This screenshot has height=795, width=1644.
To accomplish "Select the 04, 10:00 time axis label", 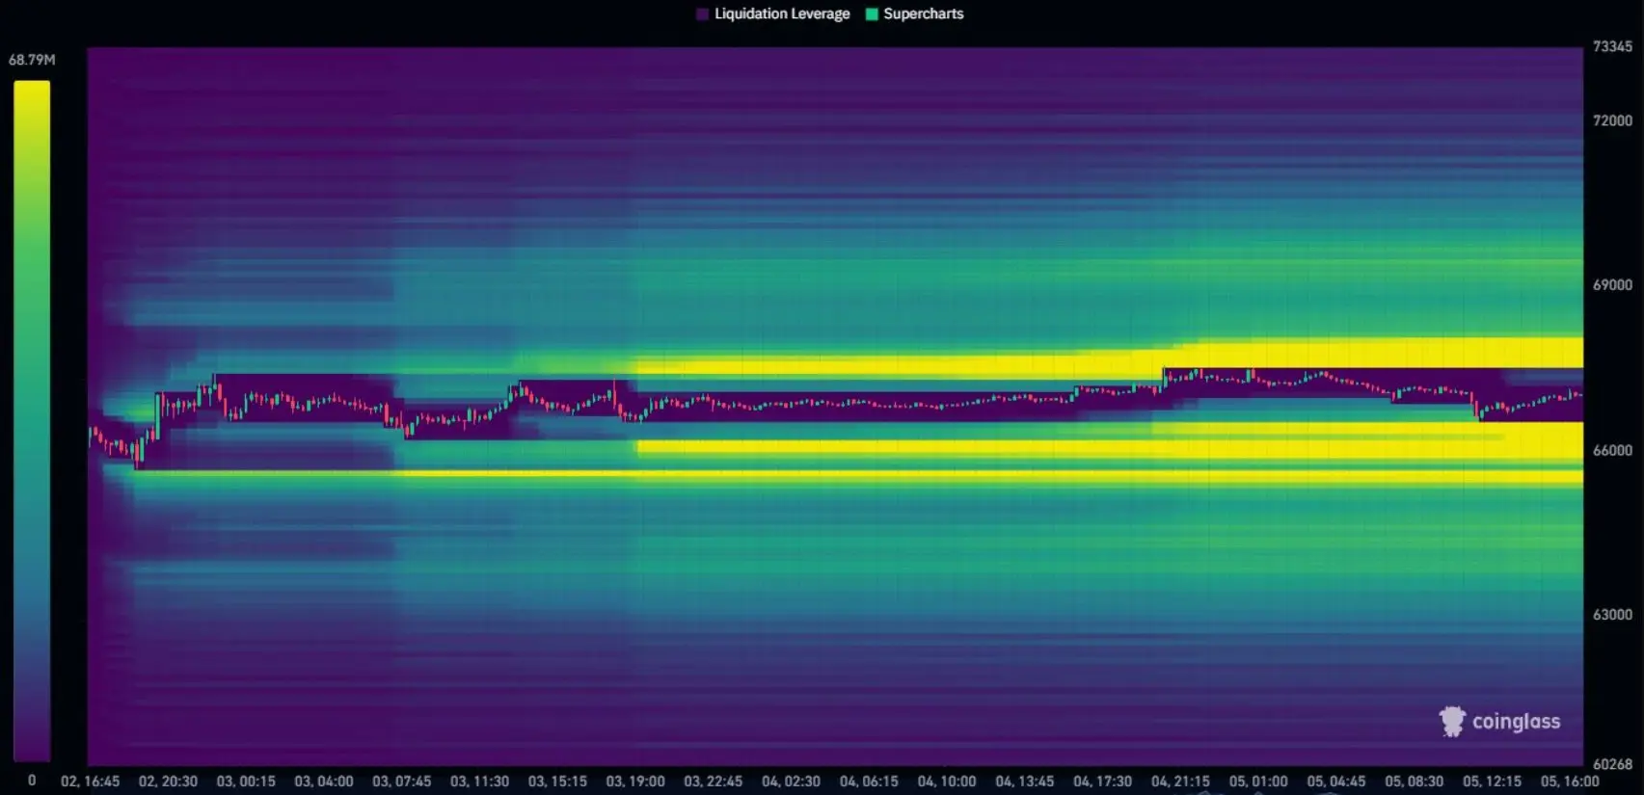I will [x=946, y=782].
